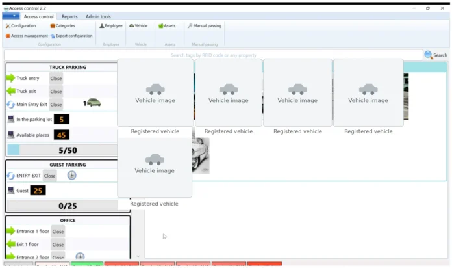452x268 pixels.
Task: Click the In the parking lot monitor icon
Action: coord(11,119)
